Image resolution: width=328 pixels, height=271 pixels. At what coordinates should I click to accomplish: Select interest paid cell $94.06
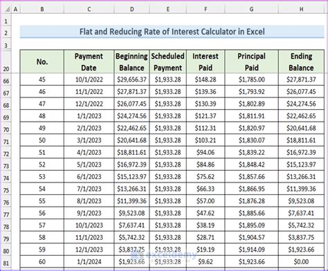pyautogui.click(x=206, y=152)
